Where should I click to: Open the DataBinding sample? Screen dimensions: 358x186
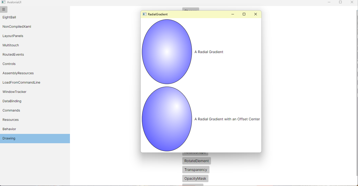(12, 101)
